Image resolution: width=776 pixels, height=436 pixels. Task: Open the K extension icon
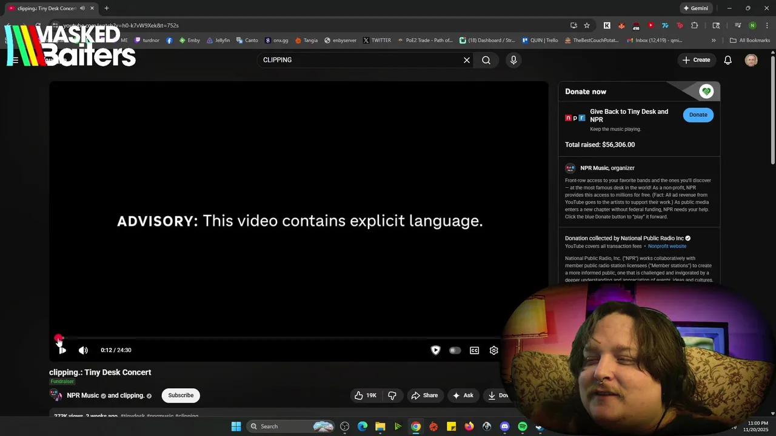(x=607, y=25)
